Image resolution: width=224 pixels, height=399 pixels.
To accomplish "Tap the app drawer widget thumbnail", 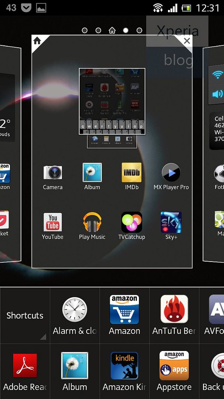I will (112, 101).
